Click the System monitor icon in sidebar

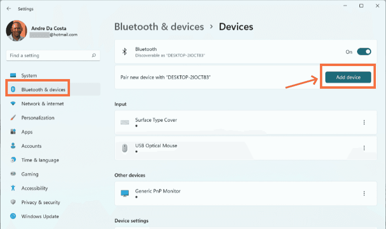tap(13, 75)
